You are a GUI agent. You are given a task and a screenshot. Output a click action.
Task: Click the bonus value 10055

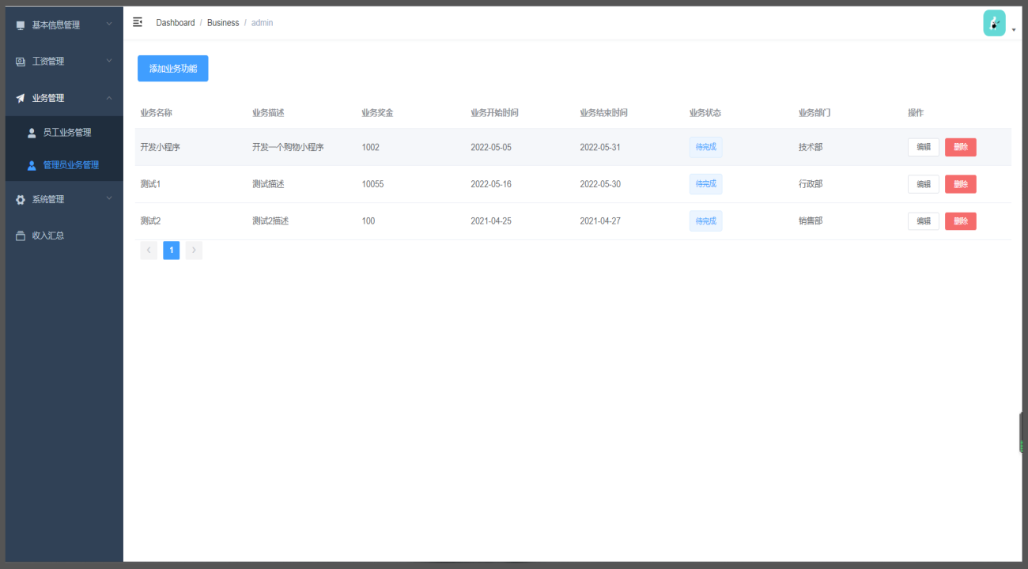pyautogui.click(x=372, y=184)
